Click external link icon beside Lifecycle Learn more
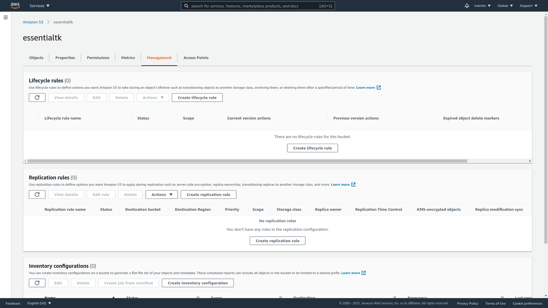 [379, 88]
